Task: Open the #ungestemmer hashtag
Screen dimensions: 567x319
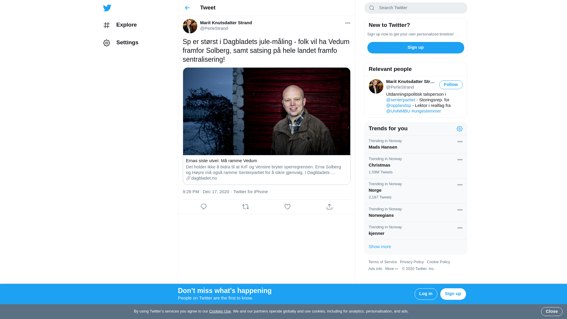Action: [426, 111]
